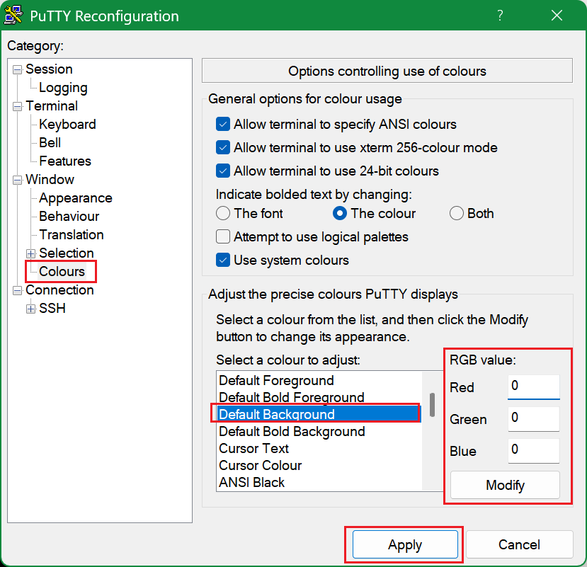Select Cursor Text in colour list
The image size is (587, 567).
[x=319, y=448]
